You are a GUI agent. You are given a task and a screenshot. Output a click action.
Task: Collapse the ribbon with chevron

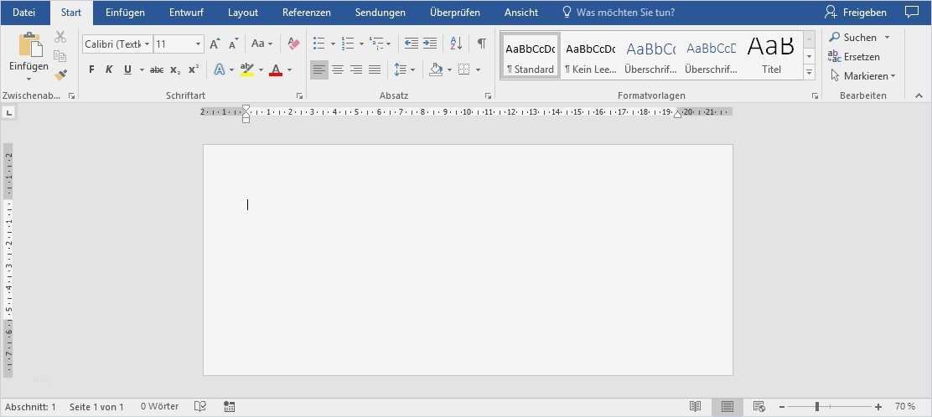919,95
